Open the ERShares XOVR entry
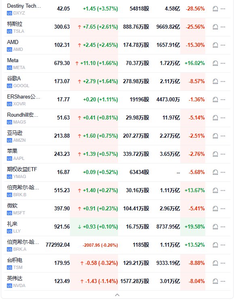The image size is (234, 300). [23, 97]
